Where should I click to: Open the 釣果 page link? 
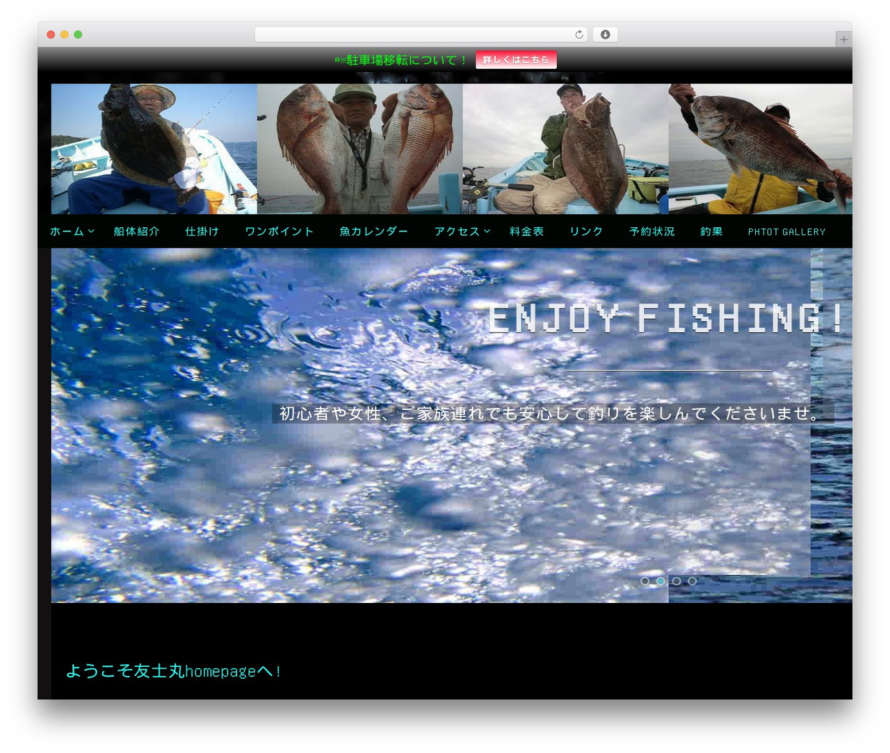coord(711,231)
